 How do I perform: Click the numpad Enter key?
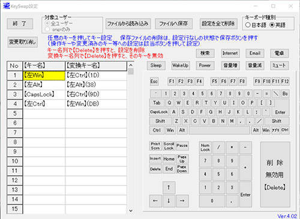click(x=245, y=194)
